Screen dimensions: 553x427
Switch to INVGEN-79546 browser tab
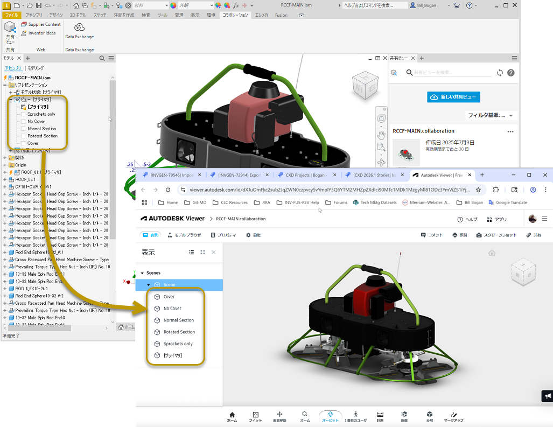click(x=171, y=175)
